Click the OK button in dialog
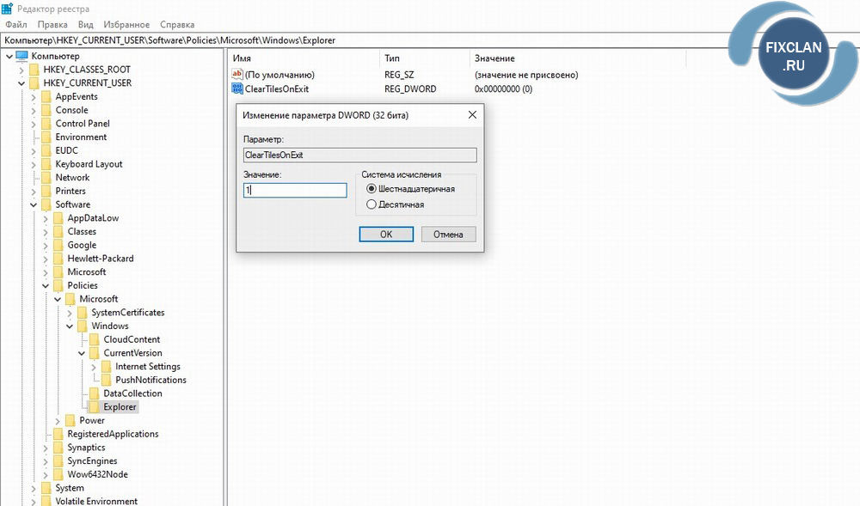This screenshot has width=860, height=506. (x=386, y=235)
